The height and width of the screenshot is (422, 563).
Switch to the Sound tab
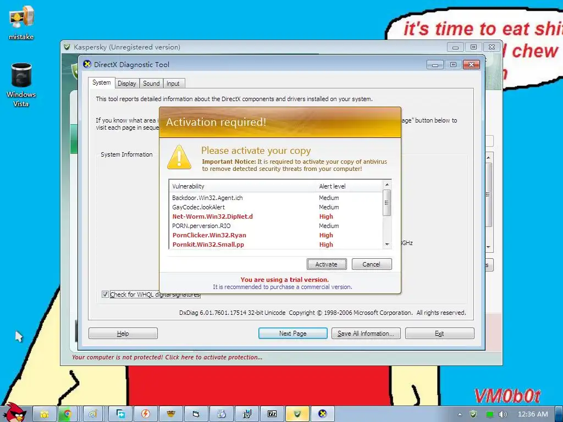coord(151,84)
